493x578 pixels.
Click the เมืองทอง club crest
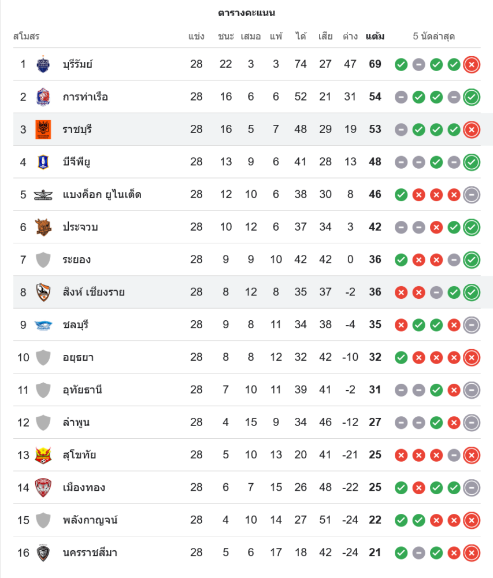(43, 487)
